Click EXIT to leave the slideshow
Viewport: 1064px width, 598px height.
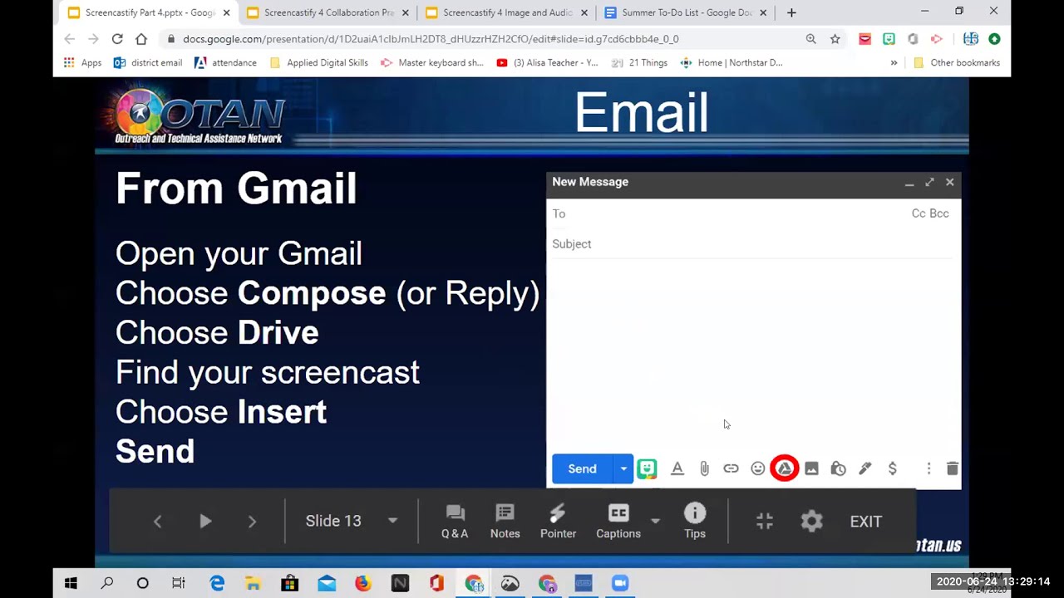coord(865,522)
